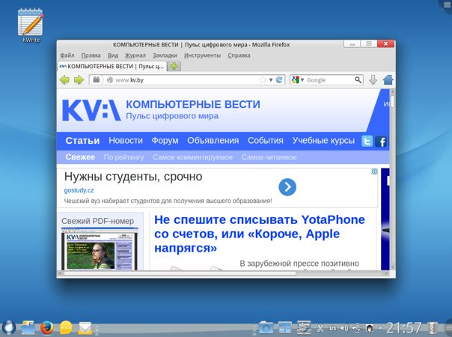Open a new tab with the plus button
This screenshot has width=452, height=337.
[174, 67]
